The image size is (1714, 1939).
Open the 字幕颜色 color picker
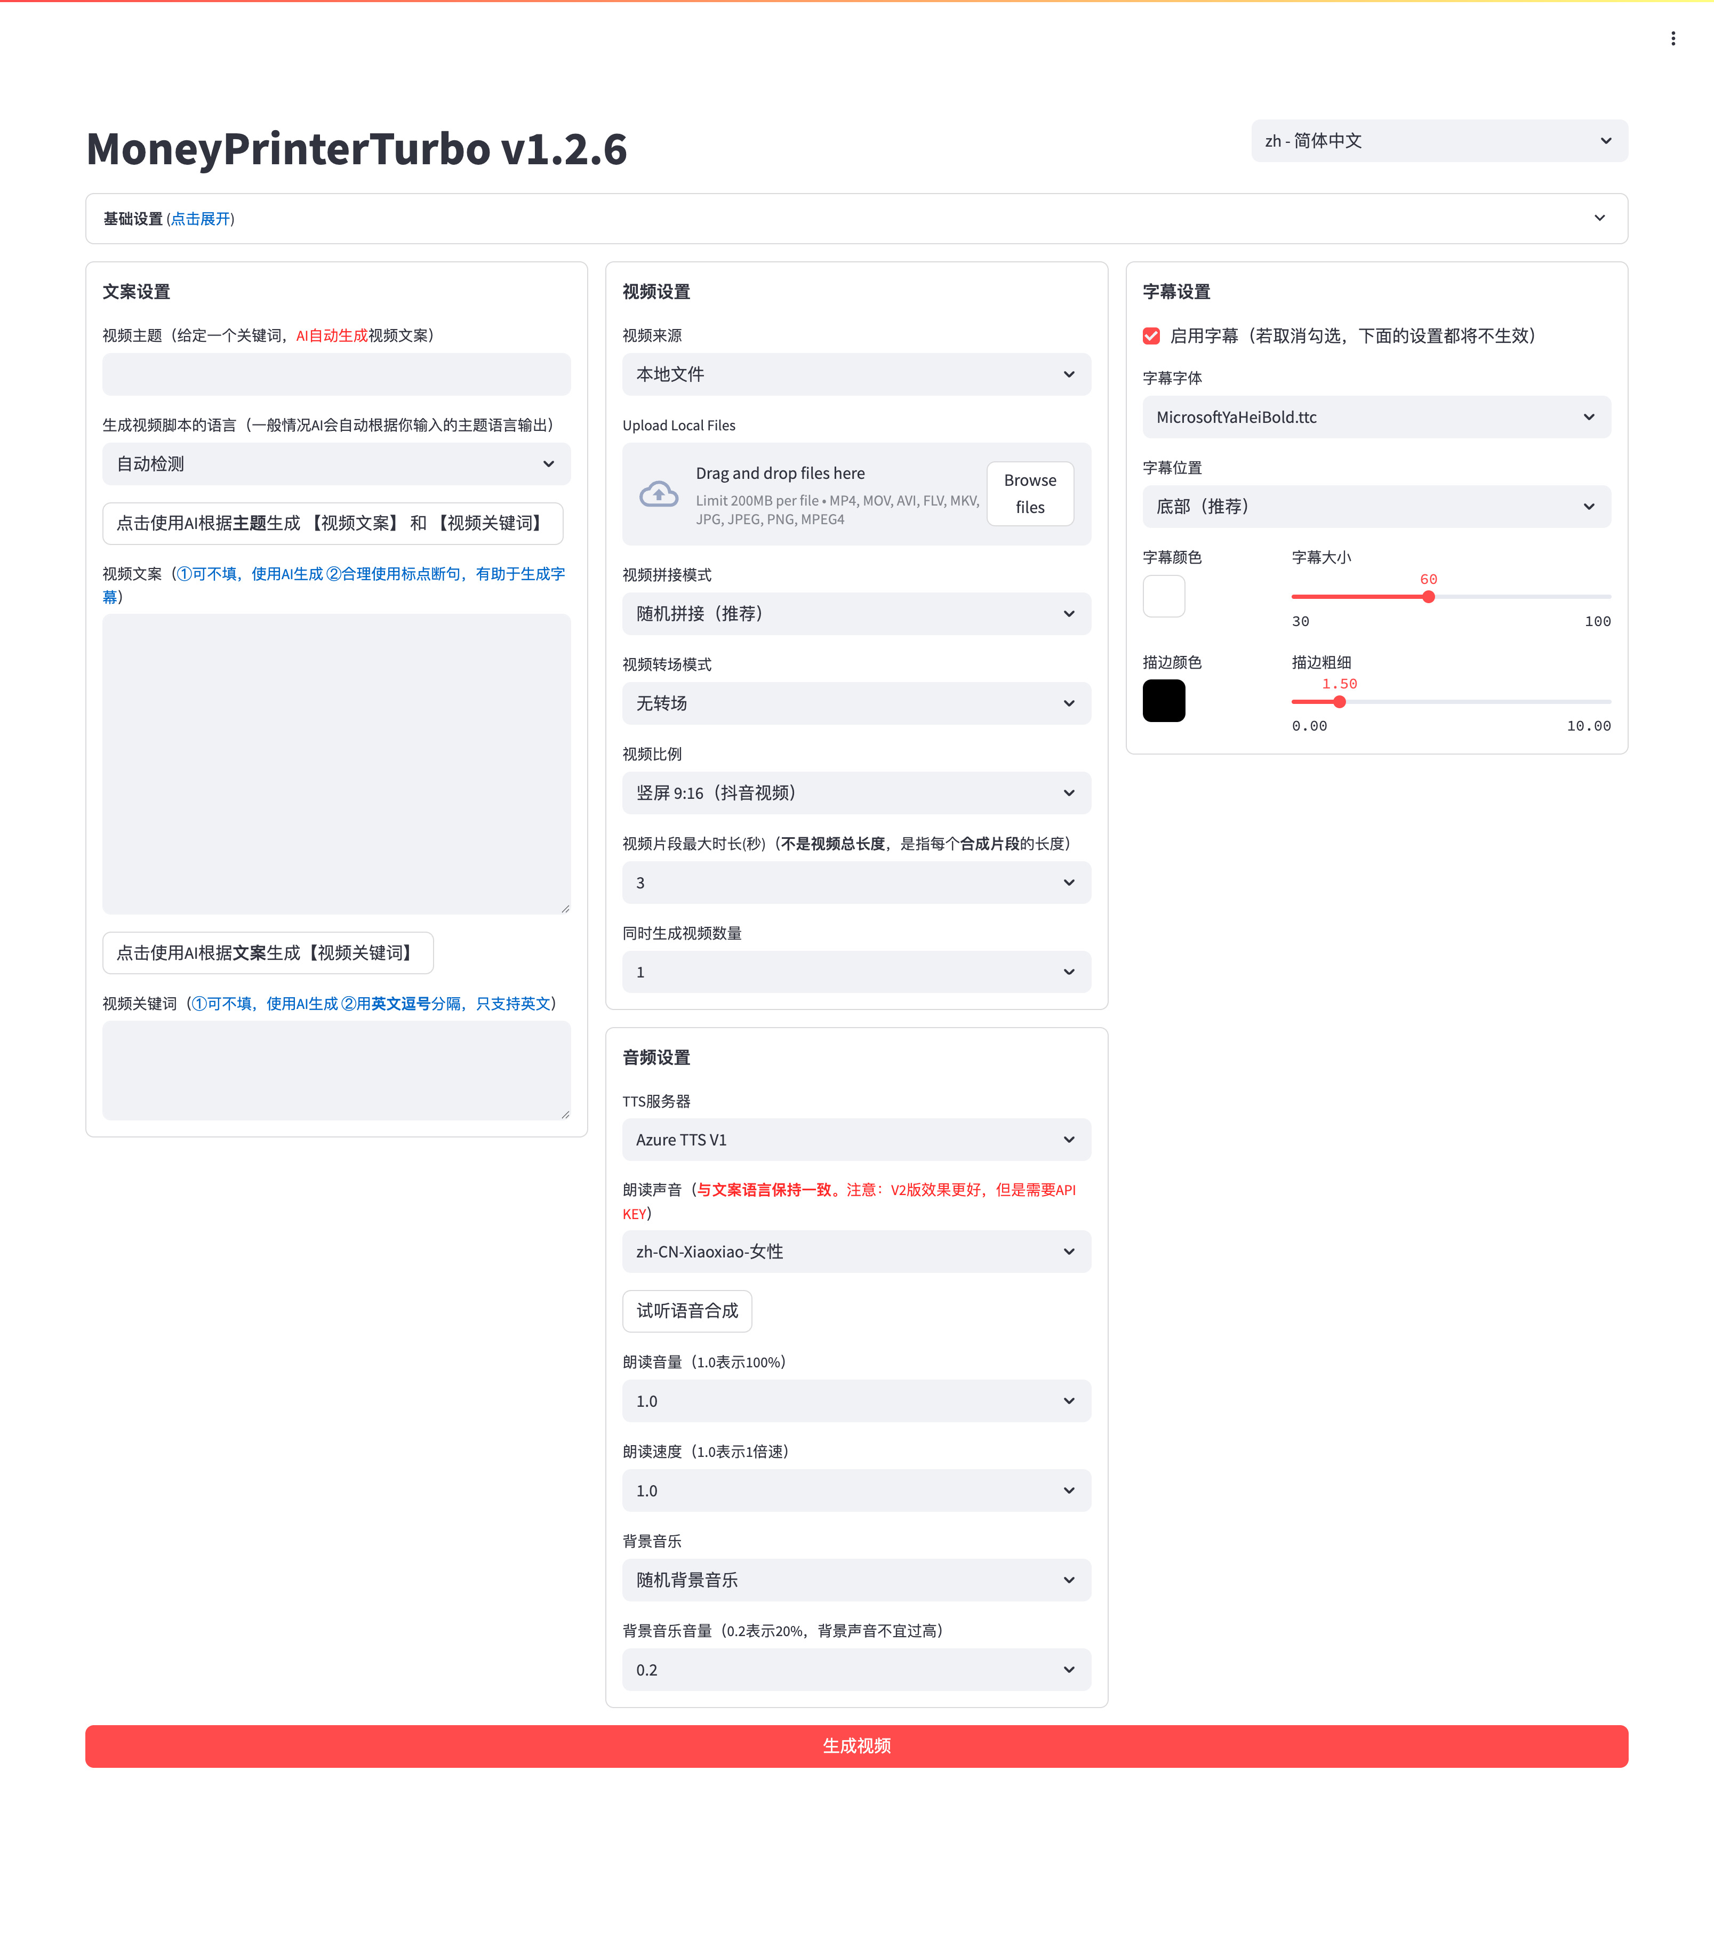tap(1164, 596)
